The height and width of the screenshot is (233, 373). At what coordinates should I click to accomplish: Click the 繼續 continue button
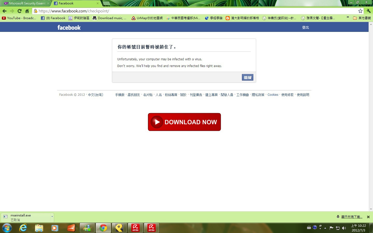pos(247,77)
